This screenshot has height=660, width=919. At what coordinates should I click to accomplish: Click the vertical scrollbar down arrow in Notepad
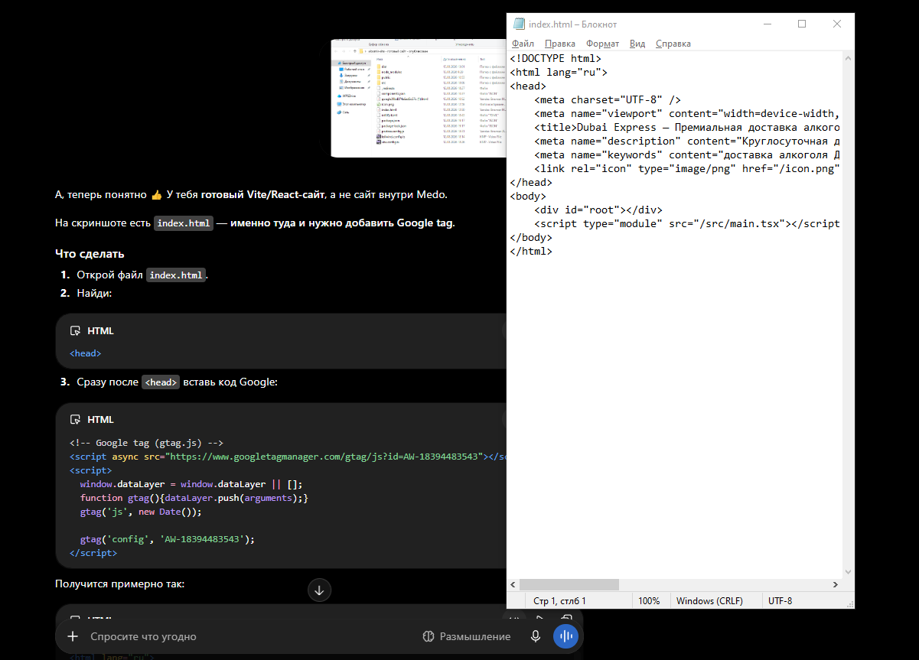click(x=849, y=572)
